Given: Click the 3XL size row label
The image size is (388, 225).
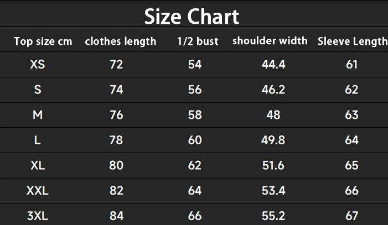Looking at the screenshot, I should (x=38, y=216).
